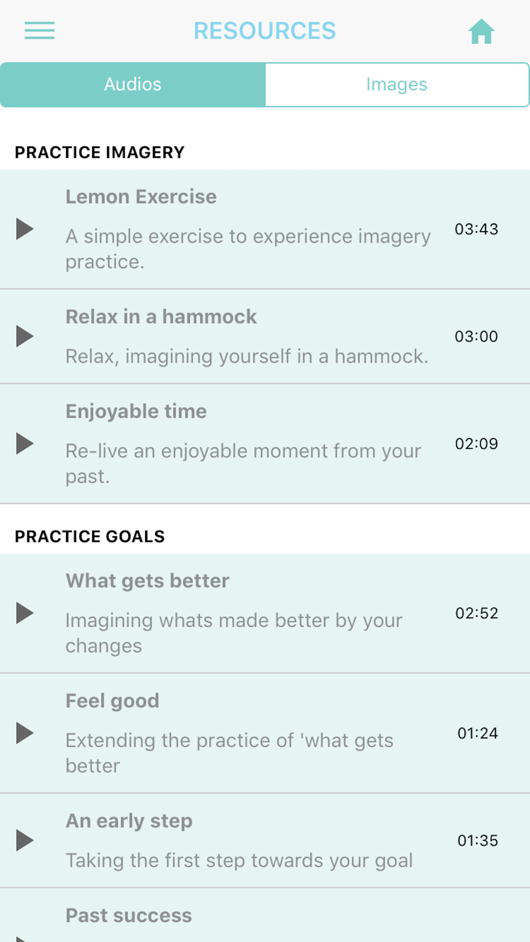Viewport: 530px width, 942px height.
Task: Play the What gets better audio
Action: (25, 613)
